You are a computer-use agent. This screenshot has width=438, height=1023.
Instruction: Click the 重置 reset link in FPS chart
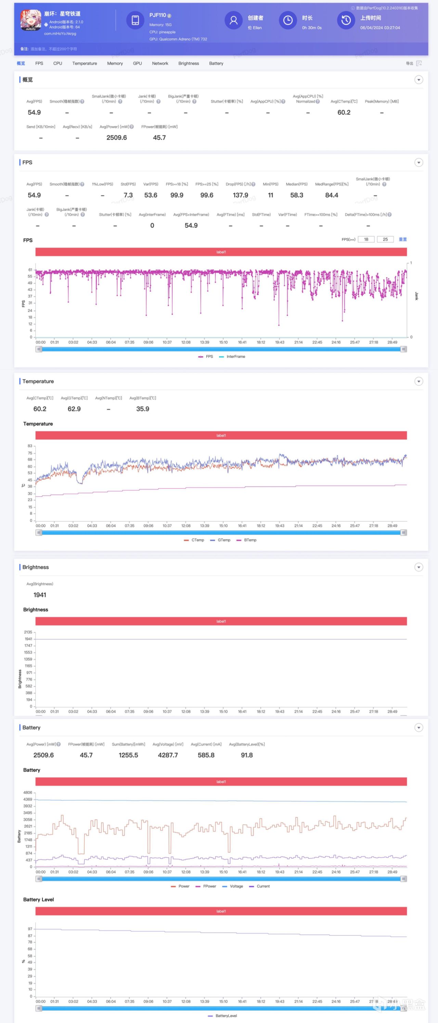click(402, 239)
